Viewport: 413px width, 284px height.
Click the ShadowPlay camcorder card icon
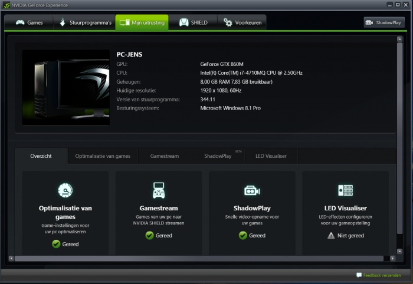point(252,191)
